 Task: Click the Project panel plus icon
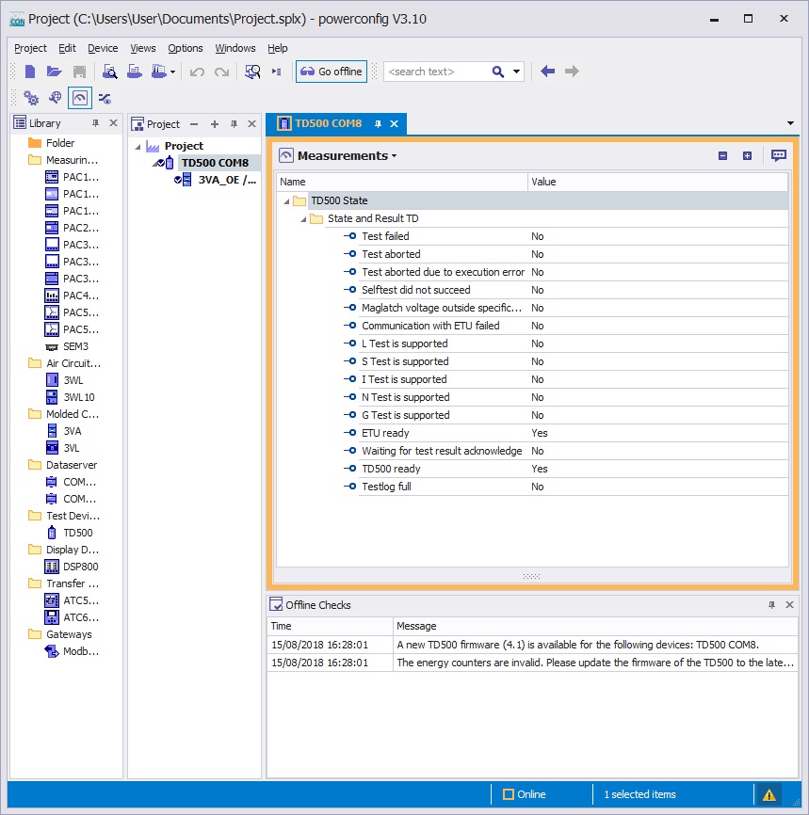click(x=215, y=124)
